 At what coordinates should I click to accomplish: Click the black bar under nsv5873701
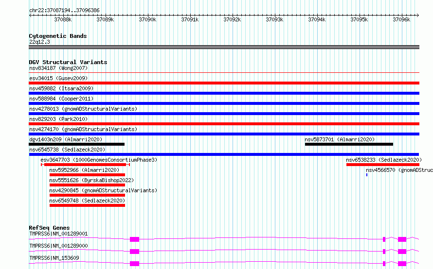click(349, 144)
